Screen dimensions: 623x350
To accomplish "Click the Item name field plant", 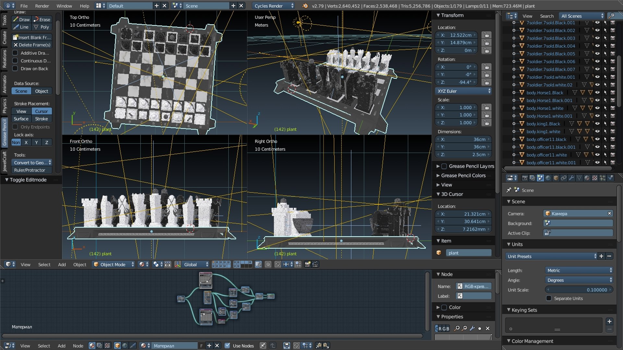I will [469, 253].
